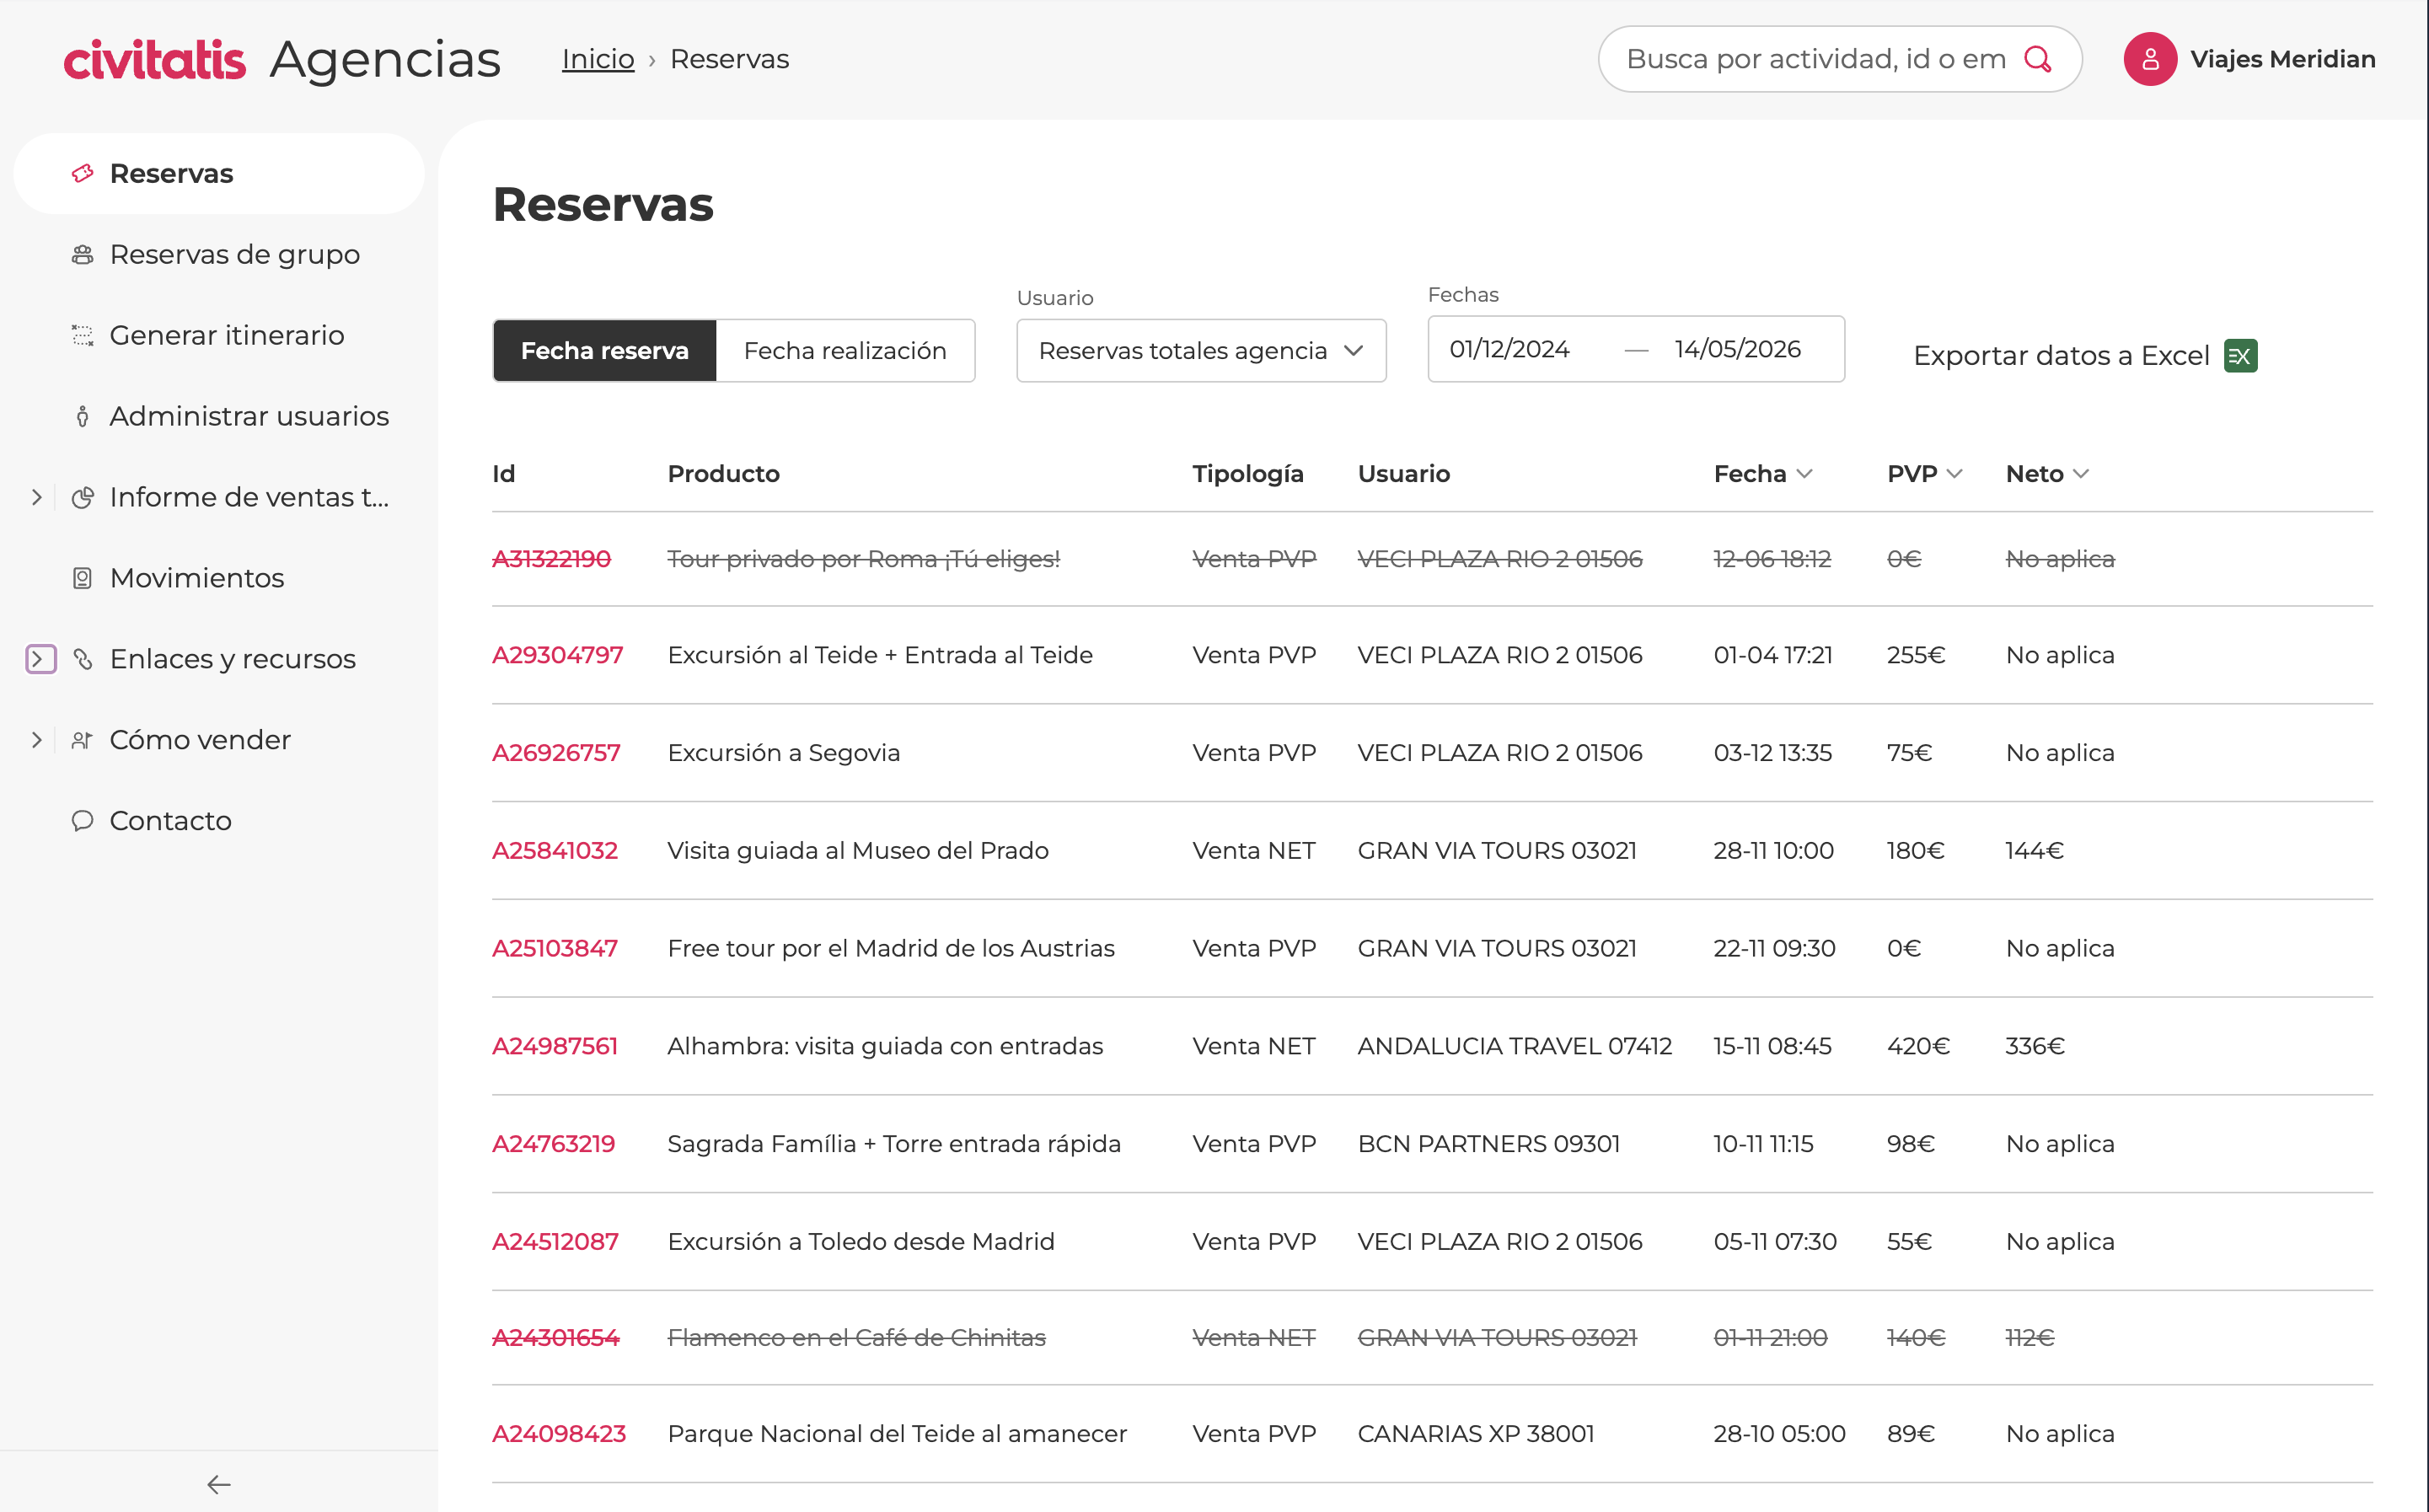The image size is (2429, 1512).
Task: Open reservation A25103847
Action: click(x=555, y=949)
